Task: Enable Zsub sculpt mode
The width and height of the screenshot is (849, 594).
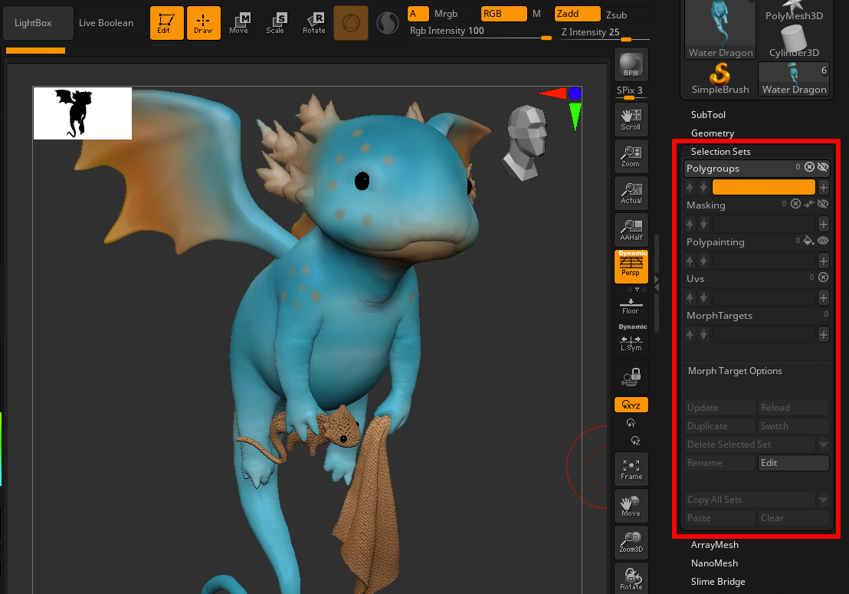Action: coord(616,15)
